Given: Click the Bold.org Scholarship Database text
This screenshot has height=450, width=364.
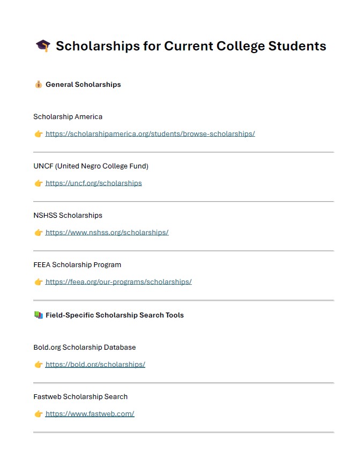Looking at the screenshot, I should click(x=85, y=348).
